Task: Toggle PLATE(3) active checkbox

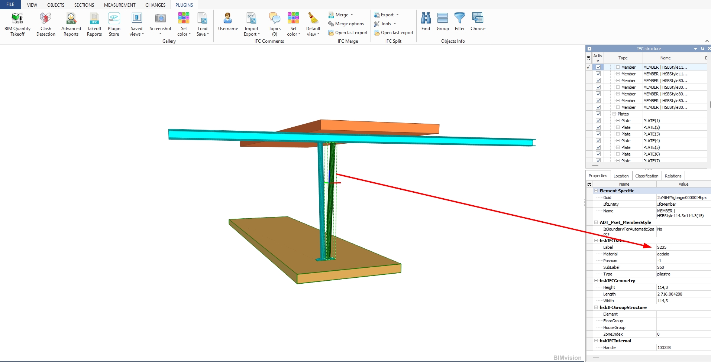Action: [598, 134]
